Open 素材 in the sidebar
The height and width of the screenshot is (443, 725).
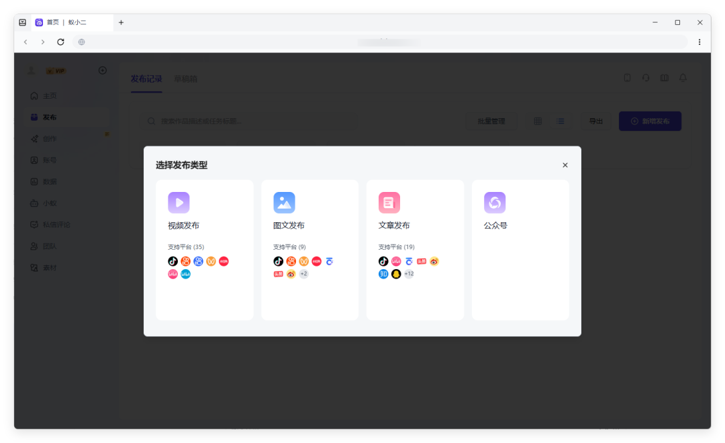(x=68, y=268)
